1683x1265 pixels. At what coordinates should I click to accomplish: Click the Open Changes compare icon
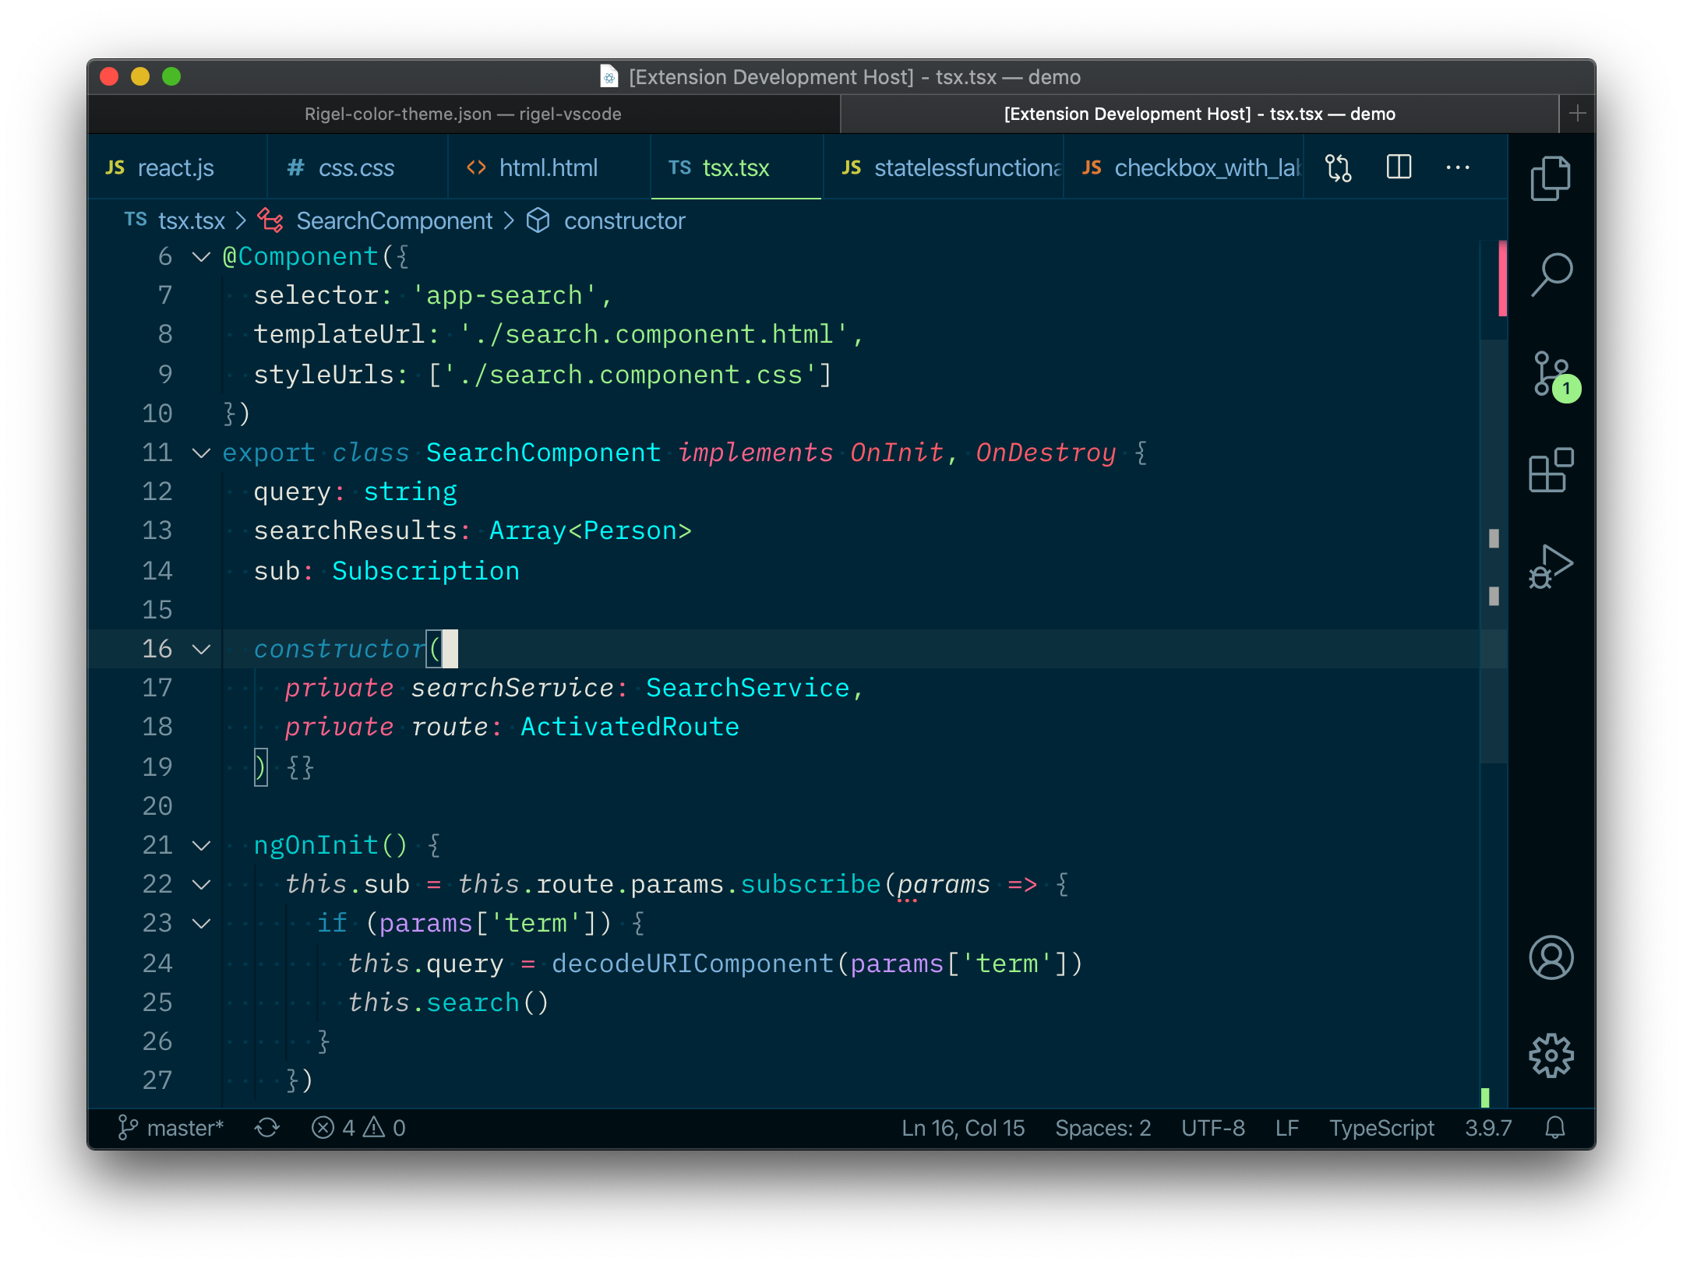[1338, 167]
